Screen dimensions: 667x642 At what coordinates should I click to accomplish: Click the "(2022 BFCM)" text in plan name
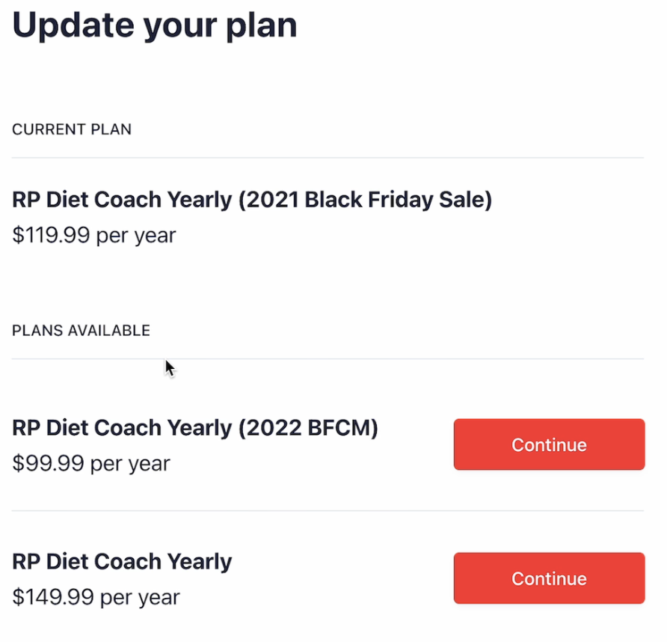click(x=308, y=427)
